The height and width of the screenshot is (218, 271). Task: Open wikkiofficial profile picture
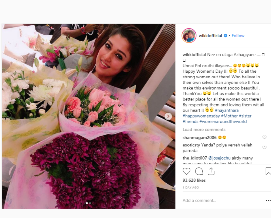tap(189, 35)
